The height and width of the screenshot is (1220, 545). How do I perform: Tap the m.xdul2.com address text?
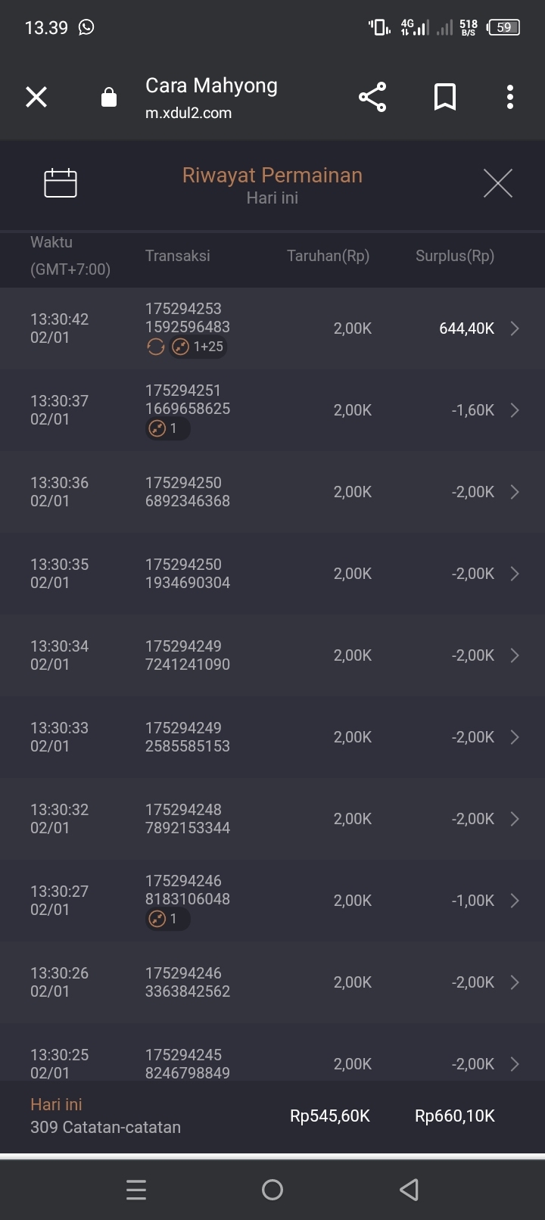point(188,113)
